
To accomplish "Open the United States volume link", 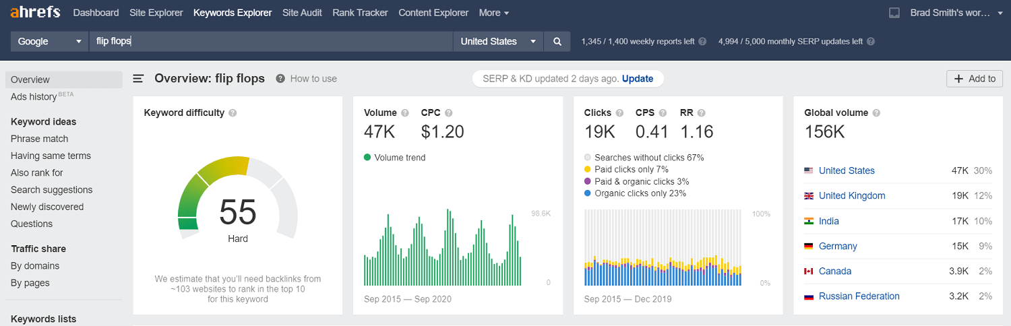I will coord(847,171).
